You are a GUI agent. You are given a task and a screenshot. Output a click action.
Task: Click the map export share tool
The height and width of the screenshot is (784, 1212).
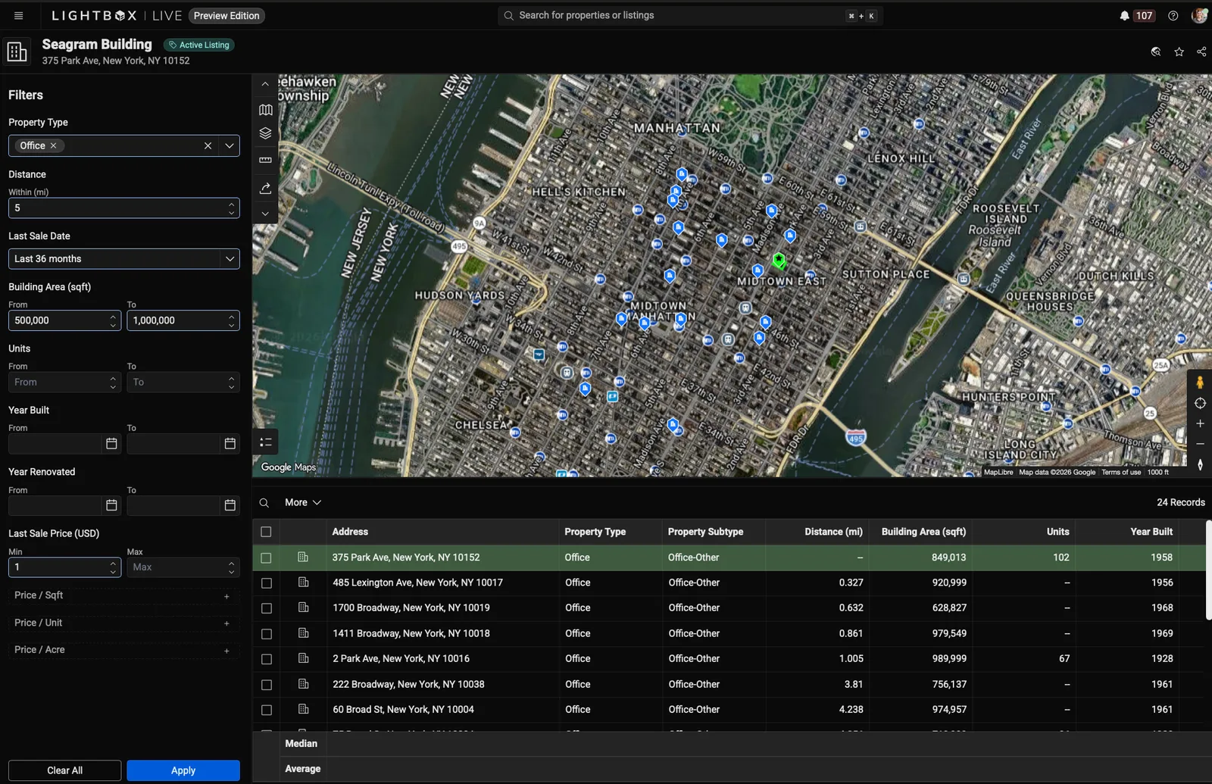pos(265,188)
